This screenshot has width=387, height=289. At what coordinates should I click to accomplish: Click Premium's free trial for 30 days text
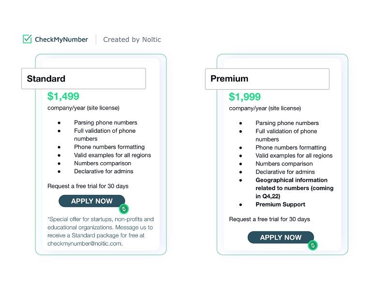(x=269, y=219)
